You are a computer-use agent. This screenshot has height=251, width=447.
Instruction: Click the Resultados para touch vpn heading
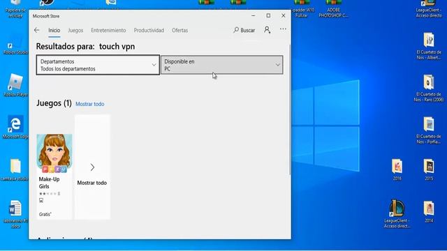(85, 47)
